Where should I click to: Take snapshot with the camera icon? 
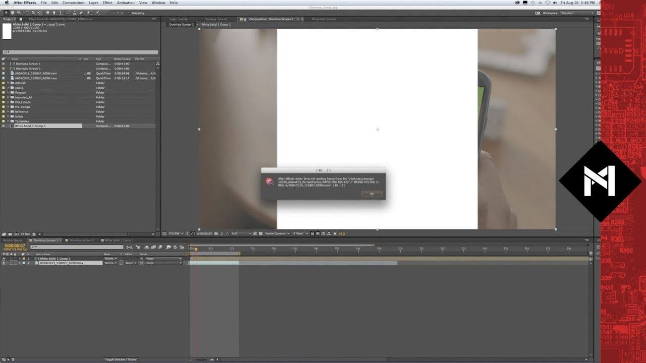[217, 234]
